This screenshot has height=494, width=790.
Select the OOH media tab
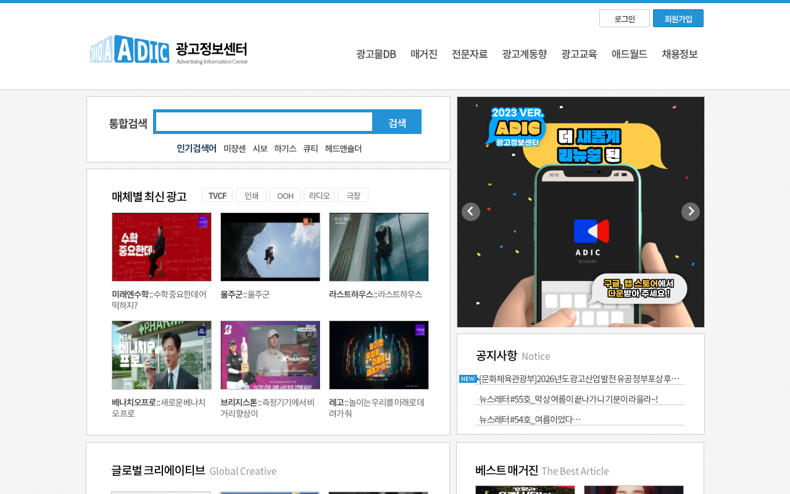[x=285, y=195]
